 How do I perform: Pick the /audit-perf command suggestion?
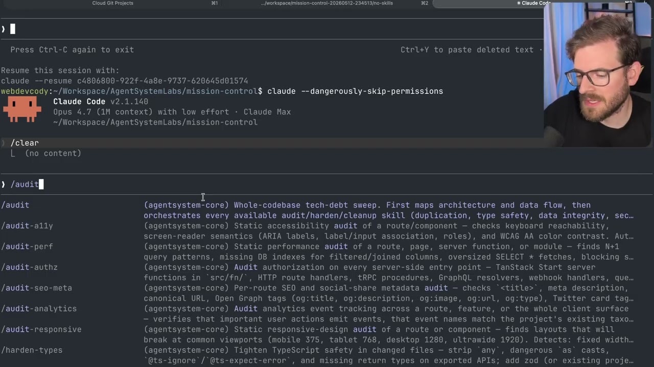[x=27, y=247]
